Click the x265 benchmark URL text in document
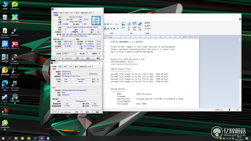 (x=136, y=52)
